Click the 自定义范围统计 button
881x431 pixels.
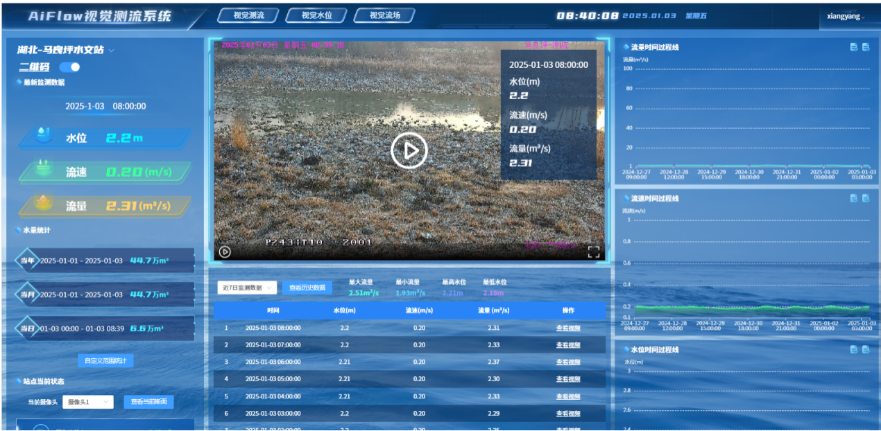pos(105,361)
